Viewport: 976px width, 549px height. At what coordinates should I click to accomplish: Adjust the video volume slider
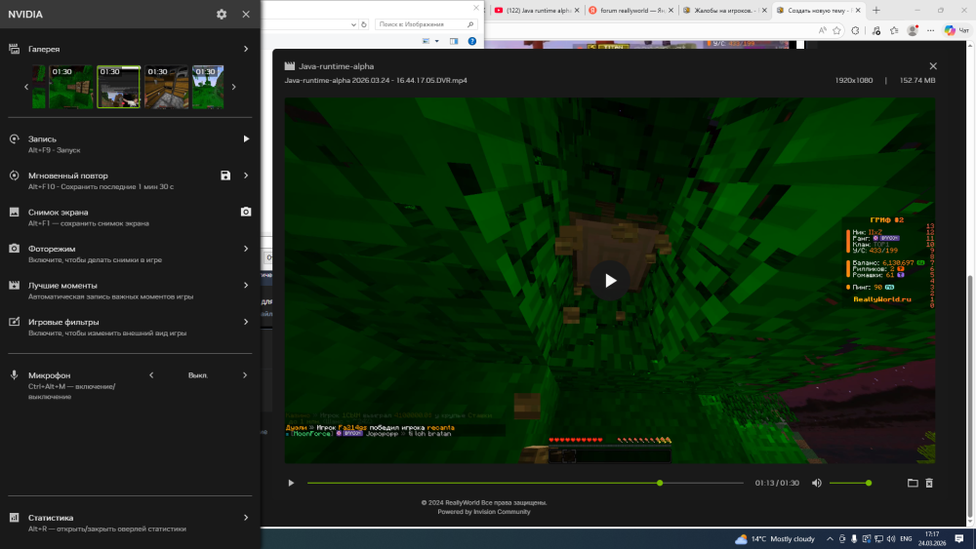click(x=849, y=483)
